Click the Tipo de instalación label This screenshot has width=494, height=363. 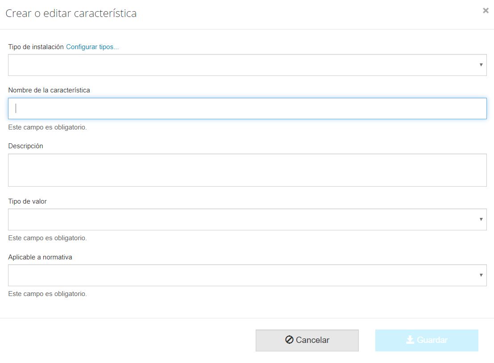(x=36, y=47)
